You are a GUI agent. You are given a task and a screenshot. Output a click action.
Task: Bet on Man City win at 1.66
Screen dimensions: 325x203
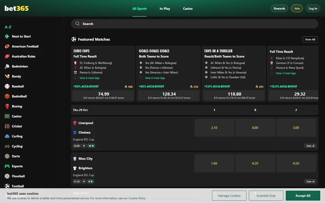(214, 163)
